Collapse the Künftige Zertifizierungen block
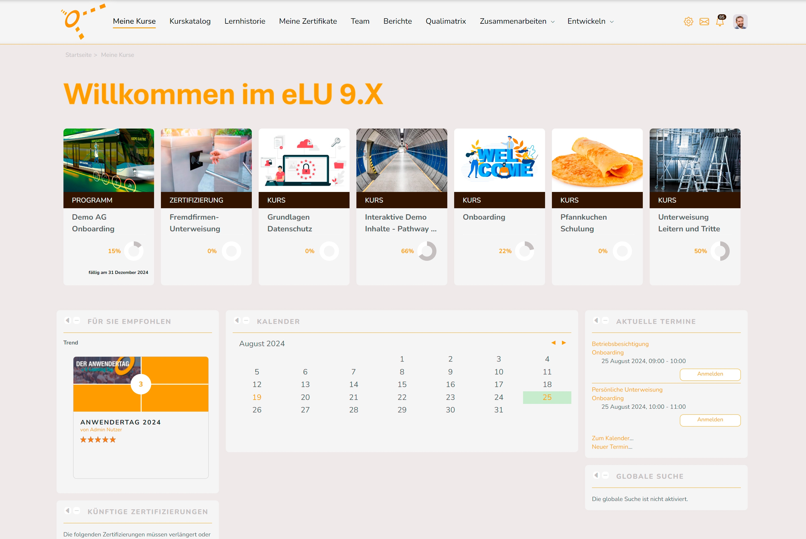 point(77,510)
